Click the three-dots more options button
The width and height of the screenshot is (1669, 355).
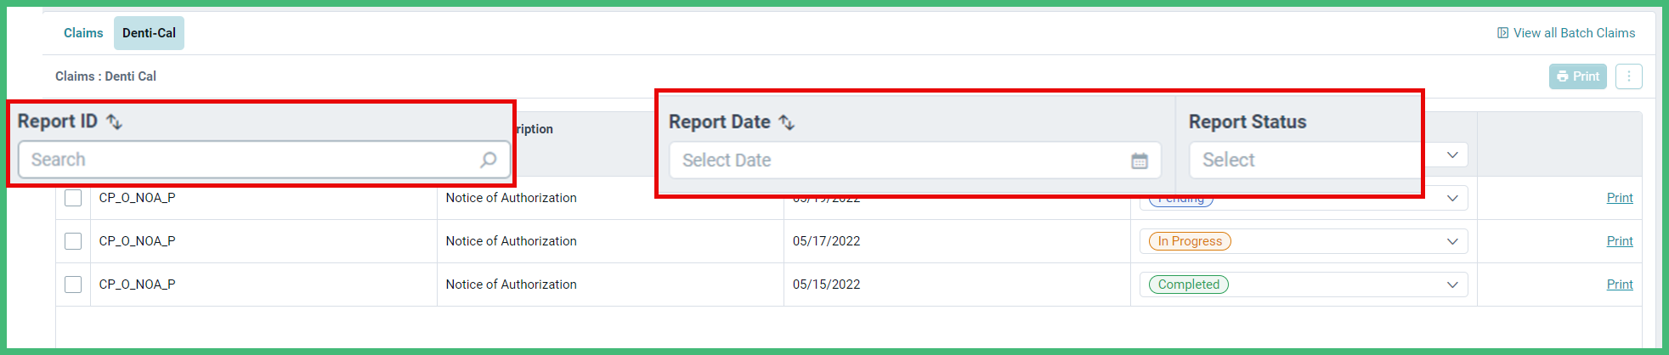click(x=1628, y=76)
